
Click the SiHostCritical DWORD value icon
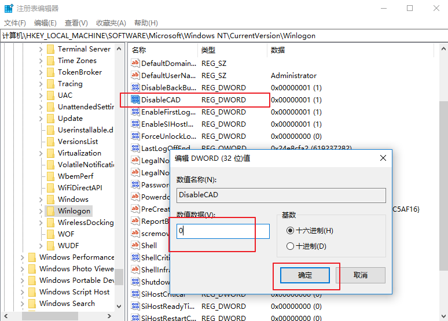coord(135,294)
